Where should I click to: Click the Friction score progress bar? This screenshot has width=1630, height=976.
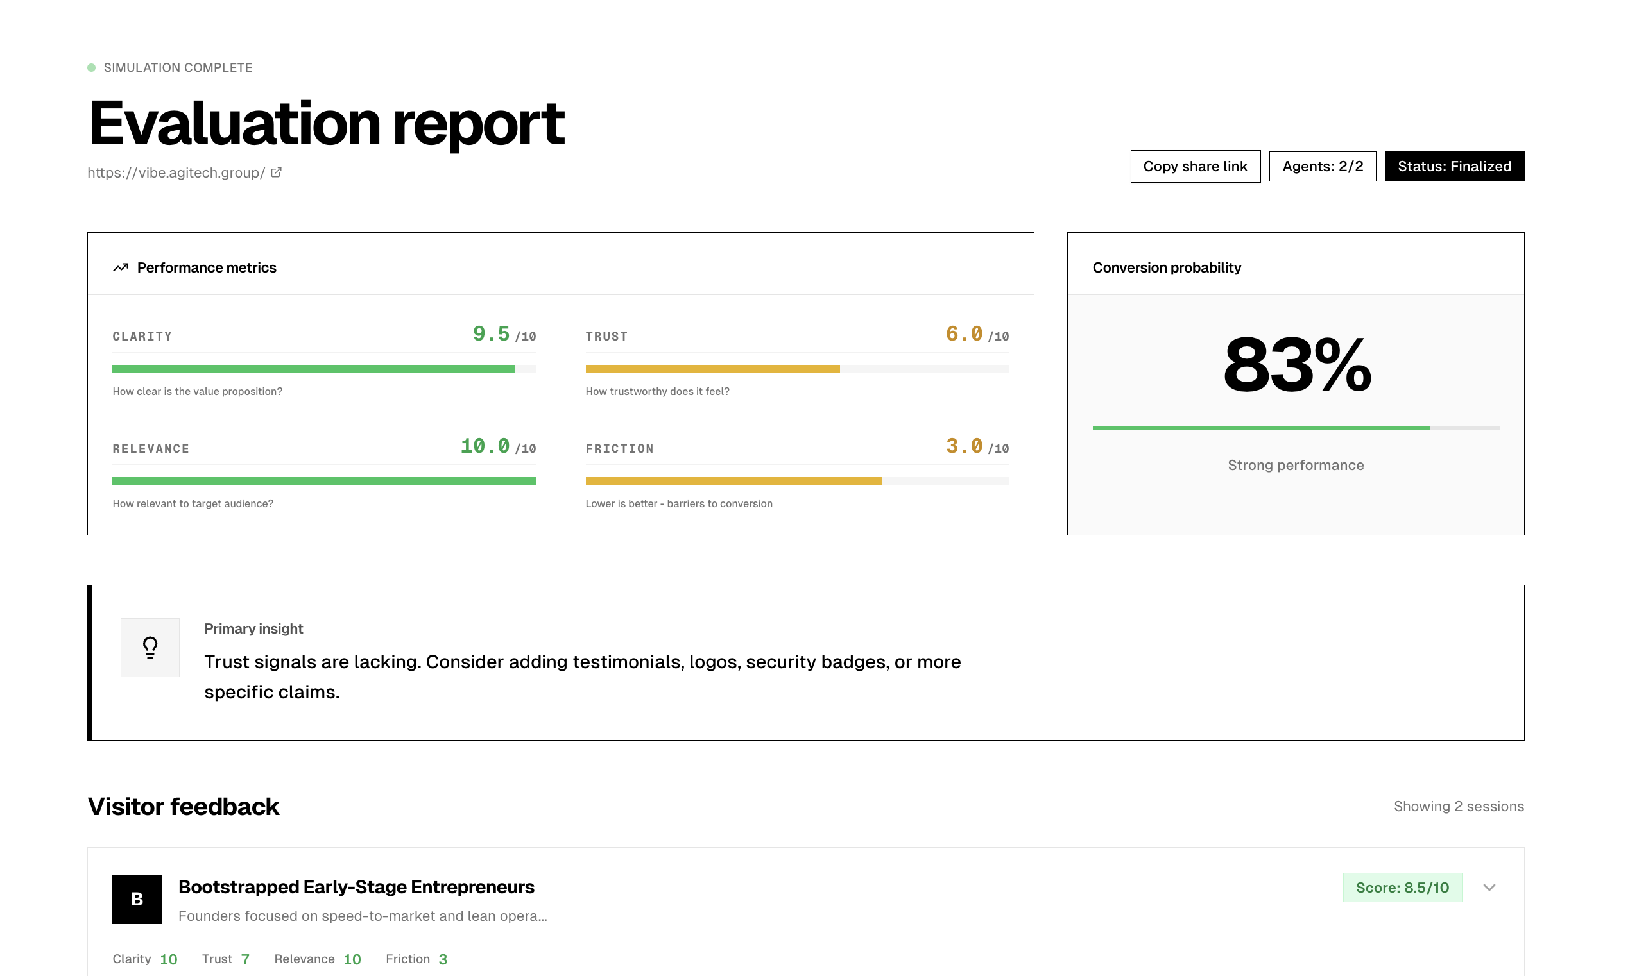(797, 482)
